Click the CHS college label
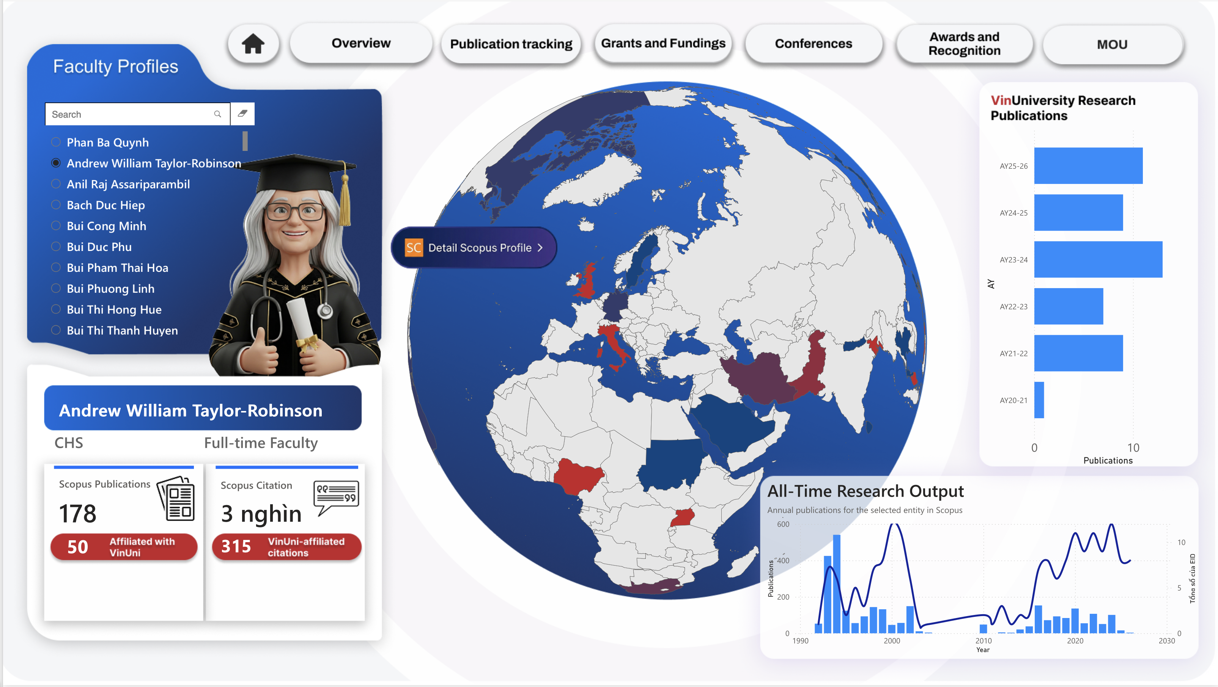Viewport: 1218px width, 687px height. click(69, 443)
